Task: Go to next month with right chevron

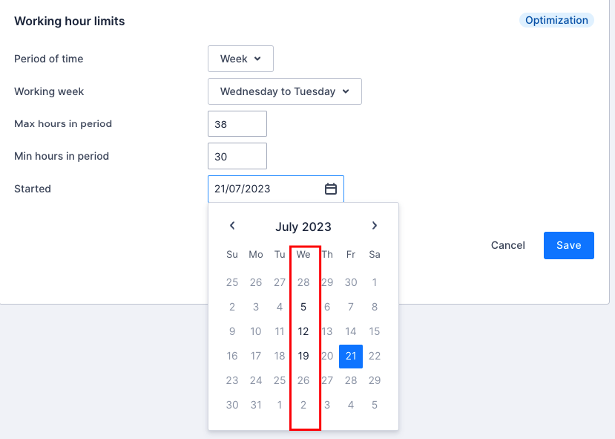Action: 375,226
